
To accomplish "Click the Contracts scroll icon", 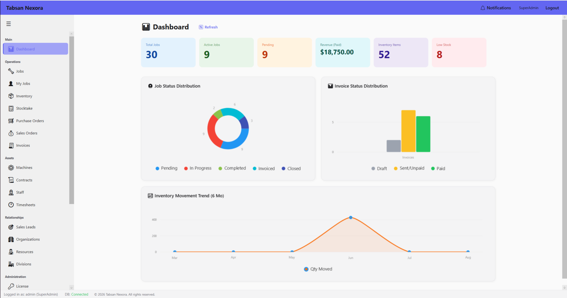I will [x=11, y=180].
